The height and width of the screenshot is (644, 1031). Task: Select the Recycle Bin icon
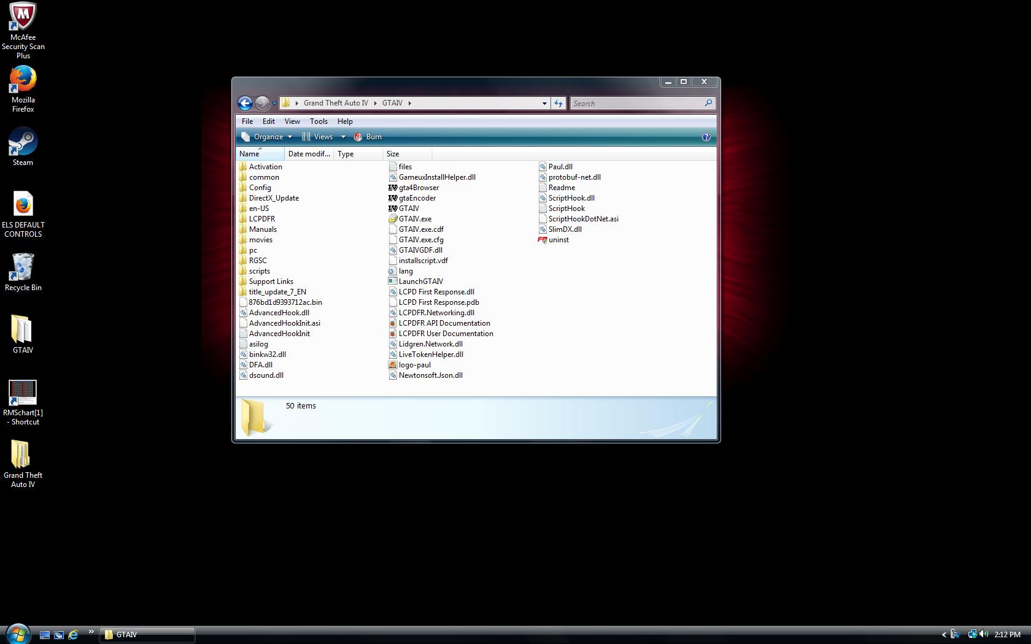tap(23, 272)
